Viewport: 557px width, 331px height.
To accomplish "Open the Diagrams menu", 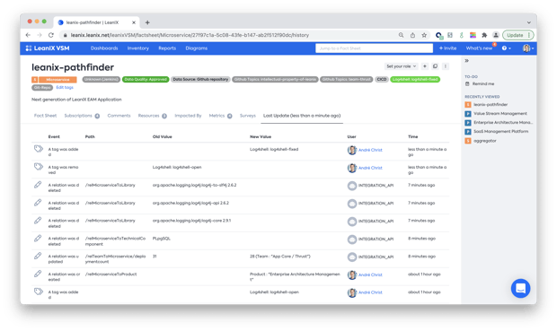I will click(196, 48).
